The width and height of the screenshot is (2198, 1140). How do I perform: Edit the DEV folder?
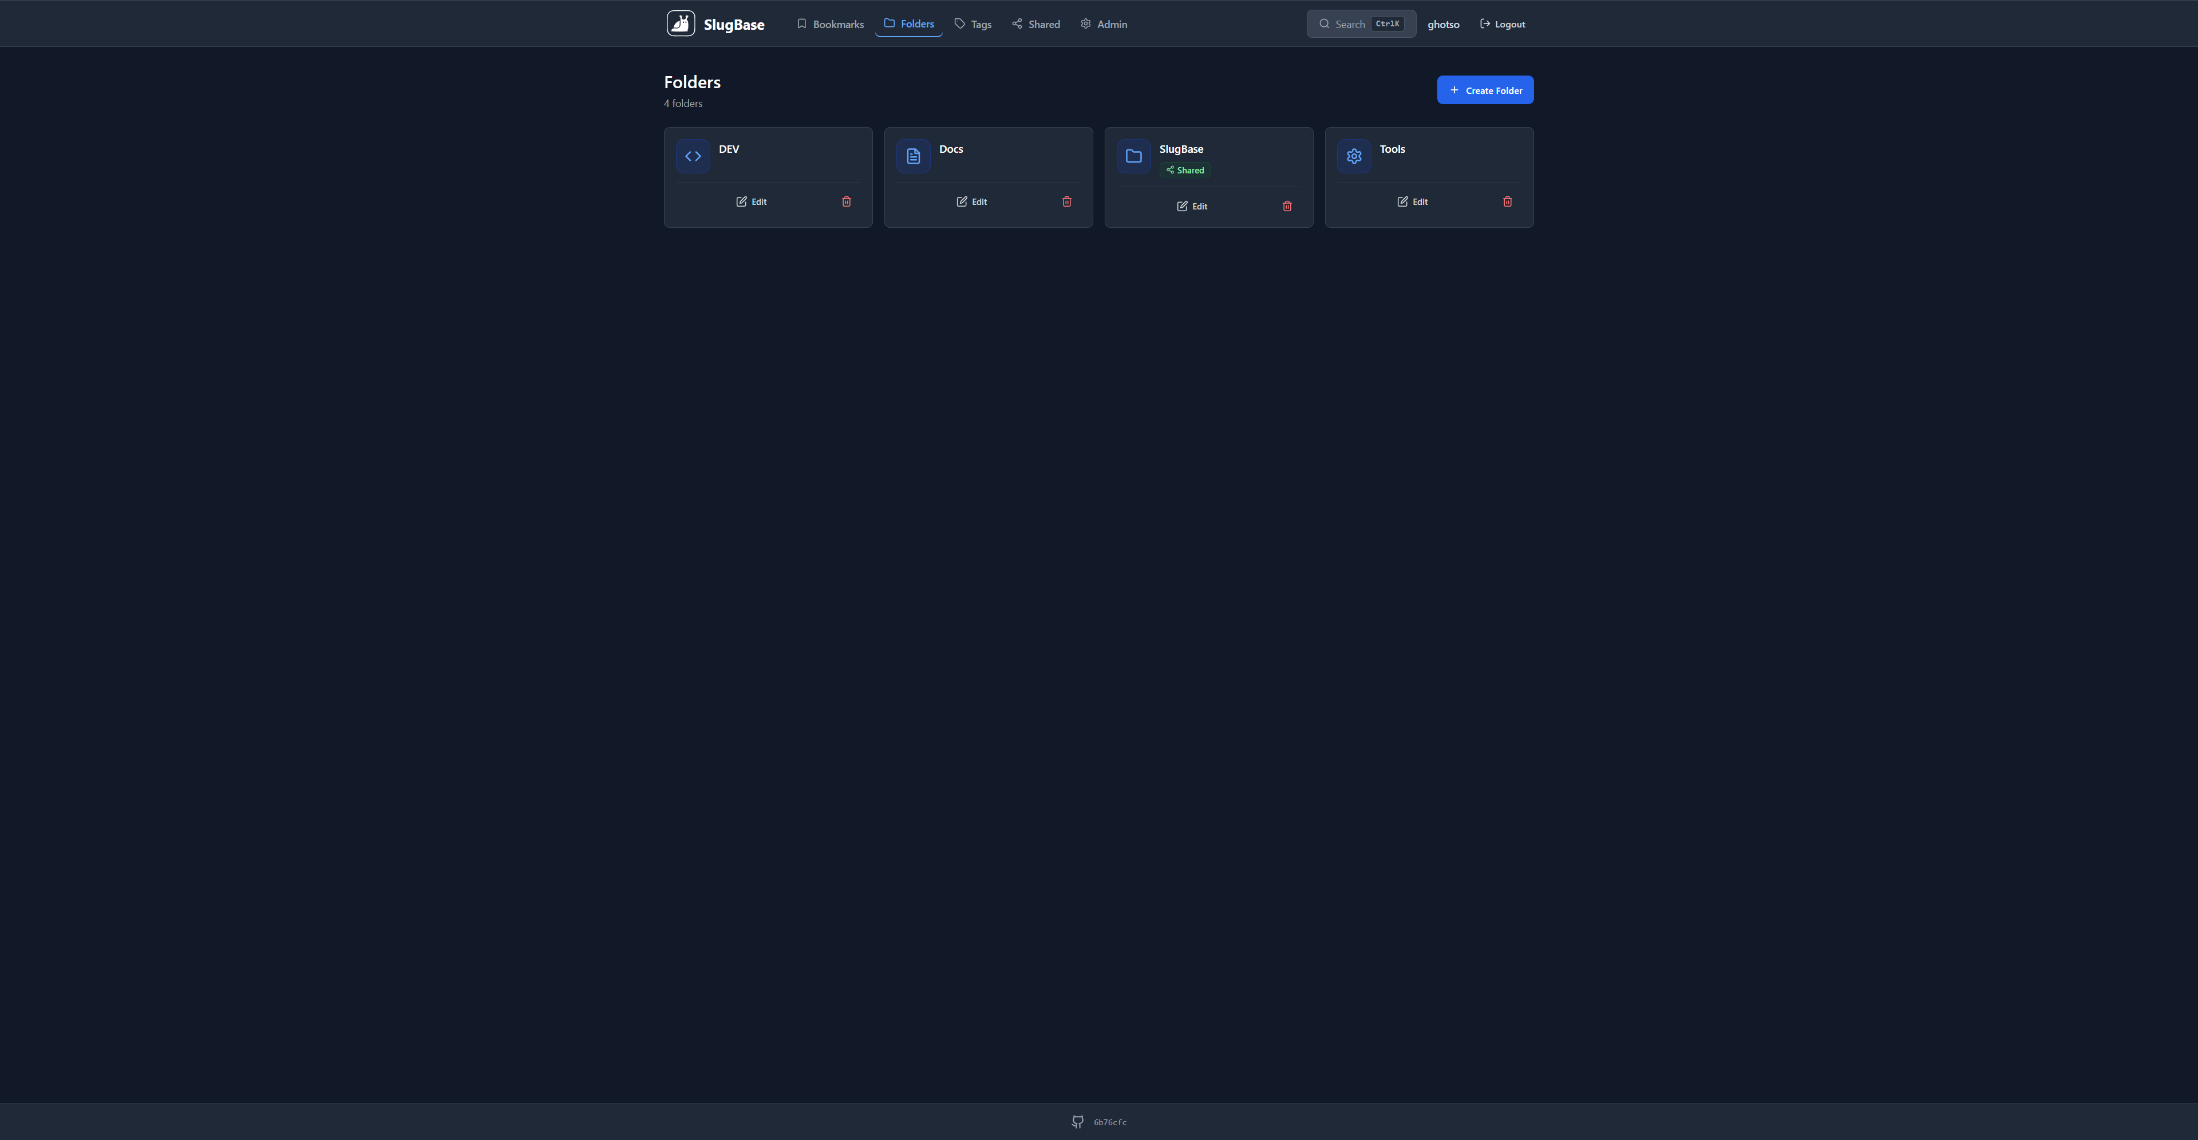click(x=751, y=201)
